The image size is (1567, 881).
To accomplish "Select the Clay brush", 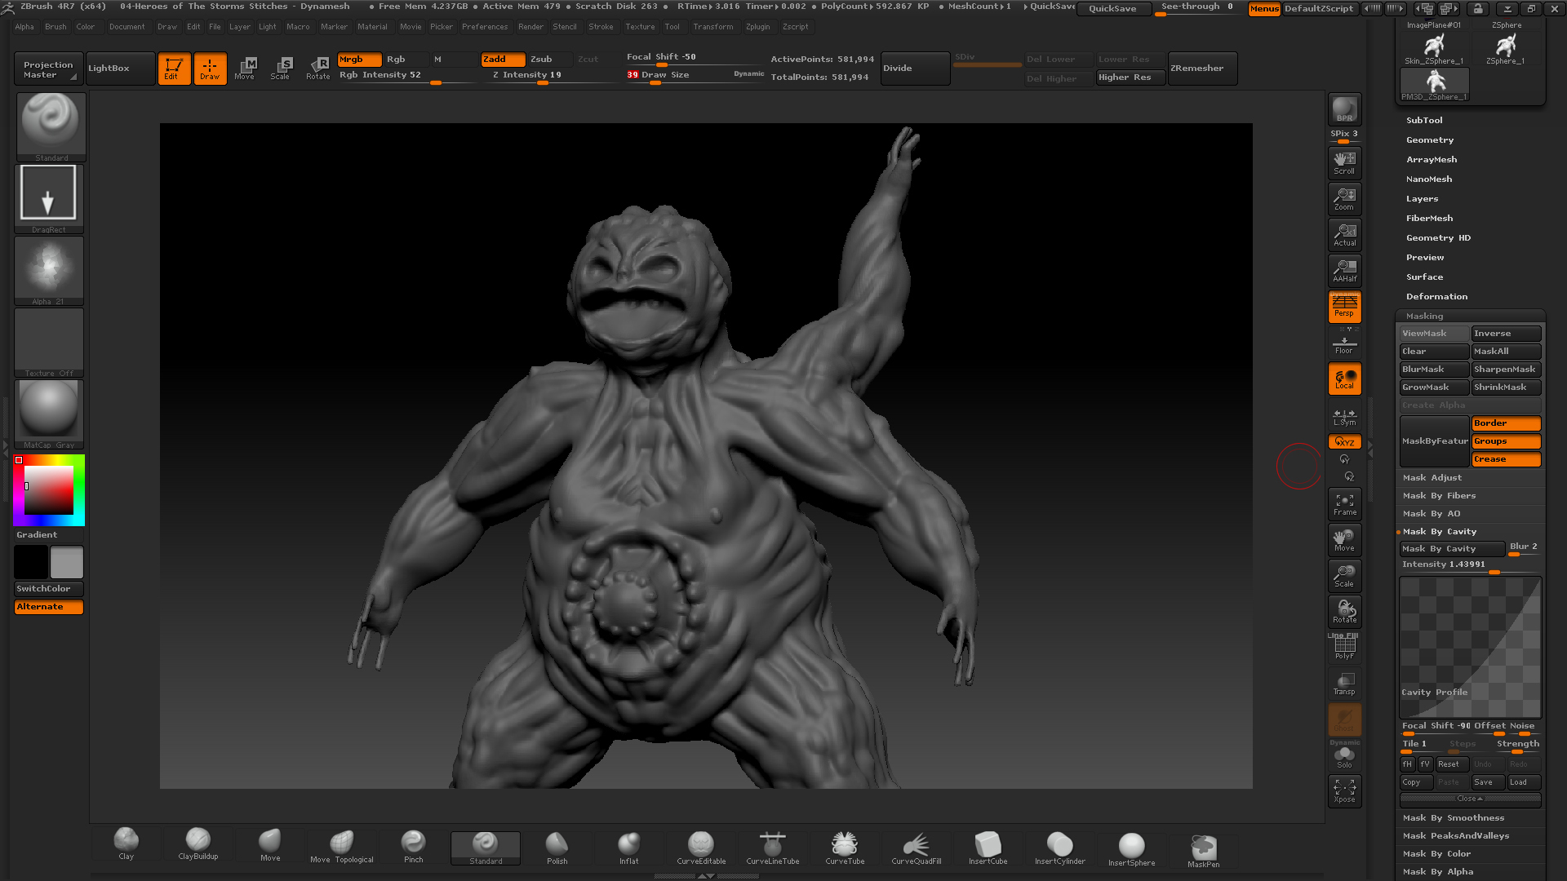I will [127, 843].
